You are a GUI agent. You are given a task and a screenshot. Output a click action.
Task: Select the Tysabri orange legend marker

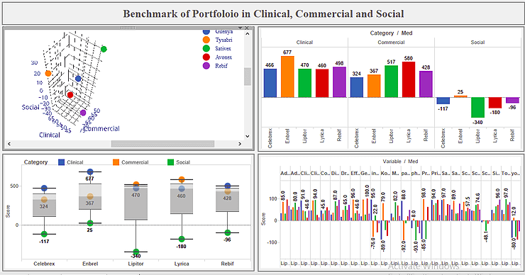pyautogui.click(x=206, y=40)
